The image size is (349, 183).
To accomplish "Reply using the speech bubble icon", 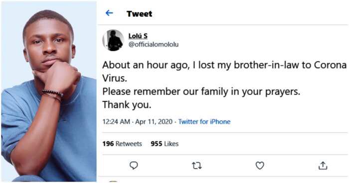I will [x=134, y=166].
